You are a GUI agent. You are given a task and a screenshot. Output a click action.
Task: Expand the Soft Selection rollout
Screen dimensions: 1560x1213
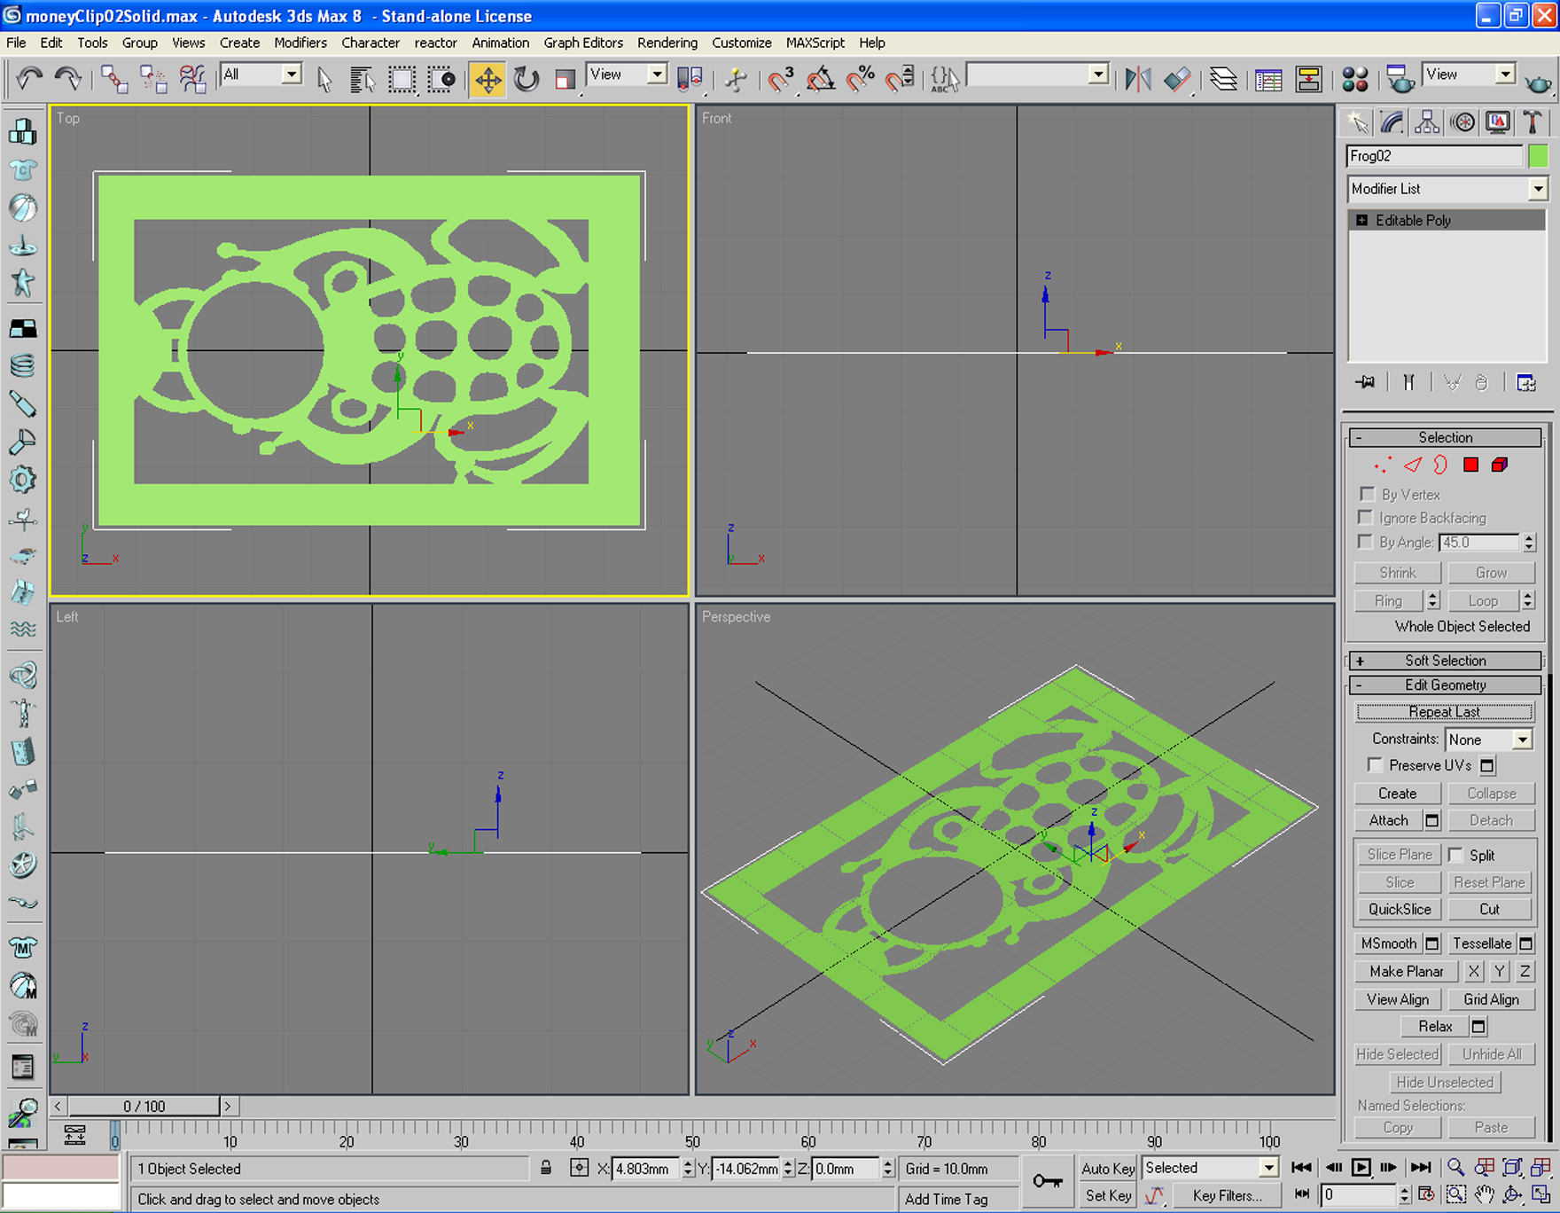coord(1445,661)
